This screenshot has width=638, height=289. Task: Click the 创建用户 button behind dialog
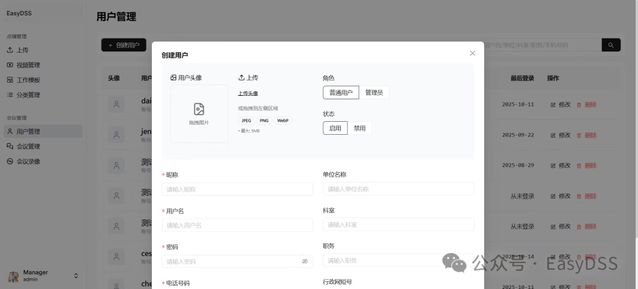tap(123, 45)
